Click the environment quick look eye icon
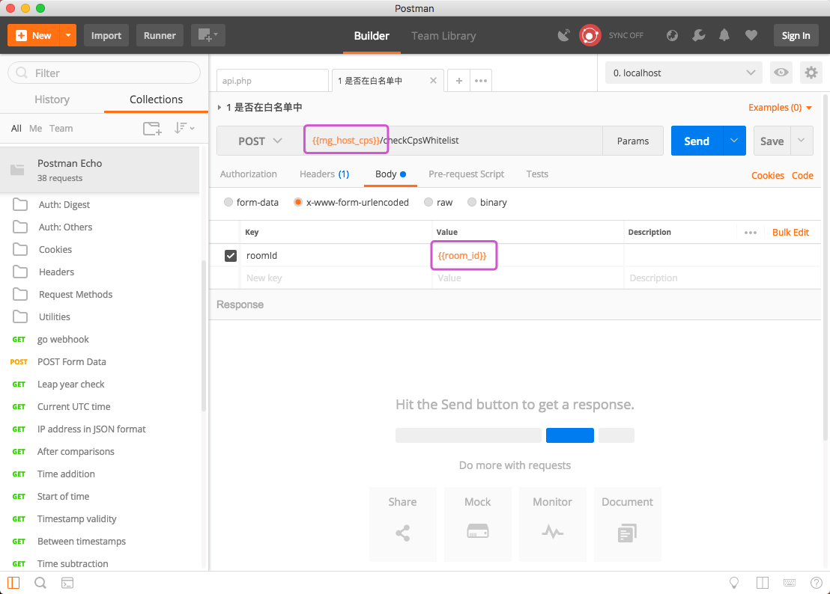Screen dimensions: 830x594 (x=781, y=73)
